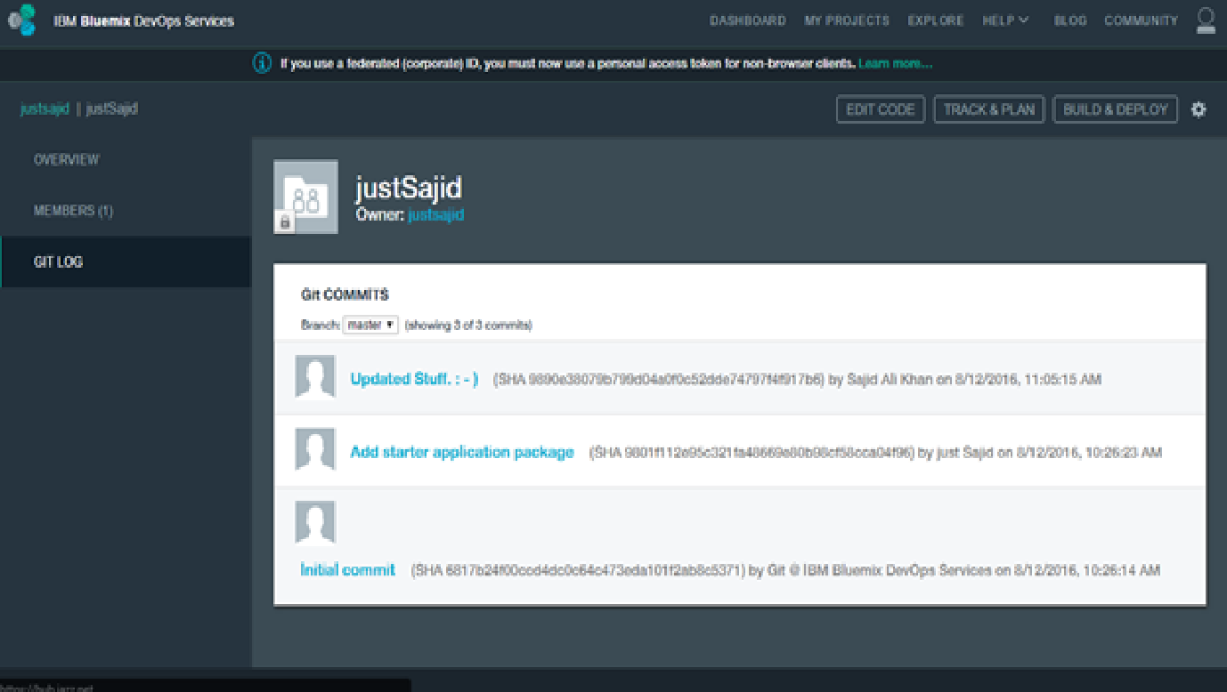1227x692 pixels.
Task: Click the SHA text of Updated Stuff commit
Action: click(x=659, y=380)
